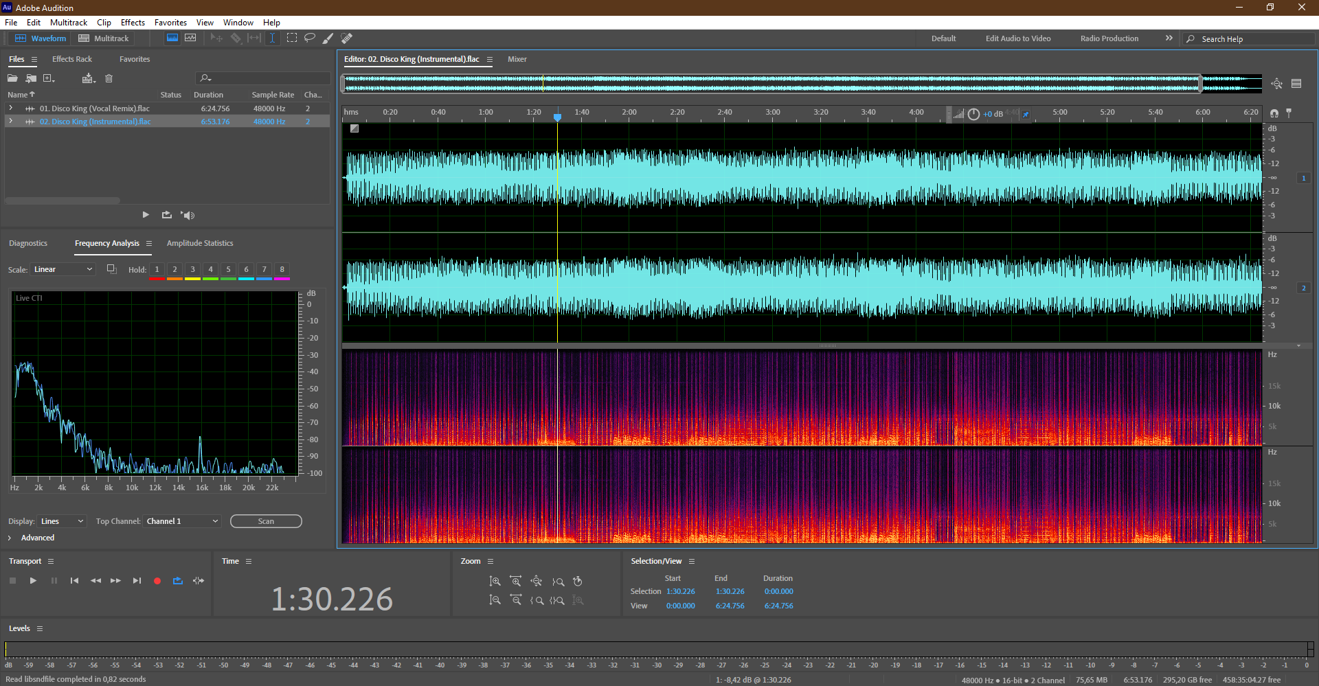Screen dimensions: 1319x686
Task: Click Zoom Out Amplitude icon
Action: (495, 600)
